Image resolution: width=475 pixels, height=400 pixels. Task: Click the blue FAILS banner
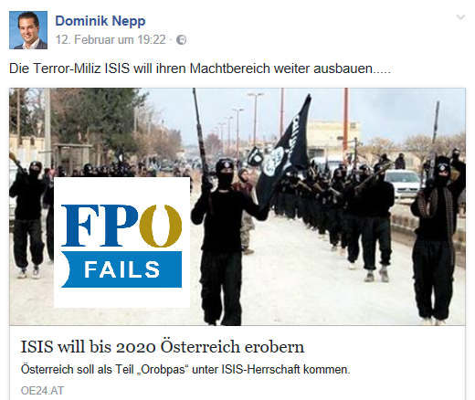(121, 269)
